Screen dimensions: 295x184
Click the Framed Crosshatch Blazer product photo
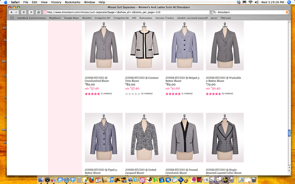click(184, 137)
